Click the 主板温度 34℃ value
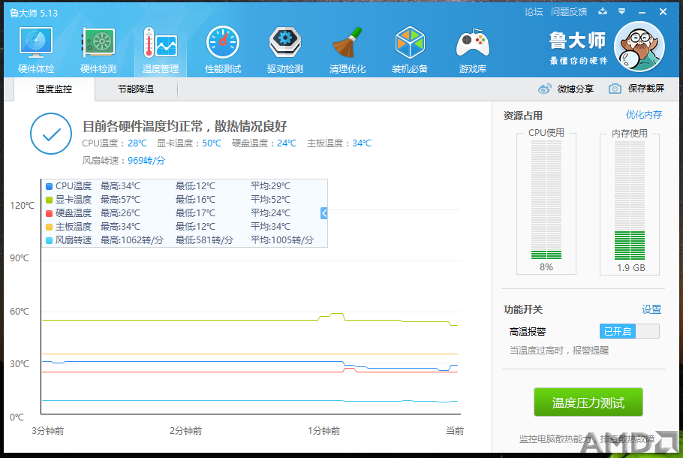The width and height of the screenshot is (683, 458). [x=362, y=143]
